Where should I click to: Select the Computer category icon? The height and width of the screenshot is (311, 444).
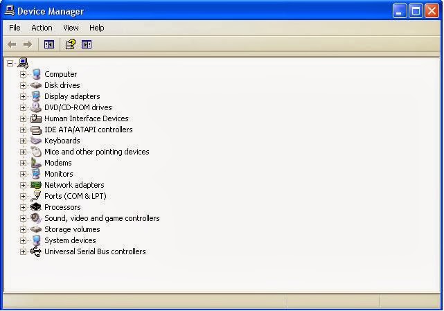(36, 74)
